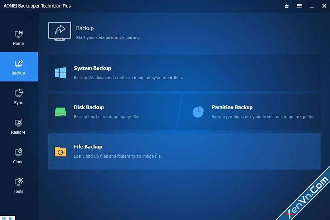The image size is (330, 220).
Task: Click the yellow File Backup folder icon
Action: (60, 151)
